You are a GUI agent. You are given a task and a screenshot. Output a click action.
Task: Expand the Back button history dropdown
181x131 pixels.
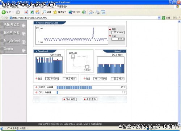pos(13,12)
